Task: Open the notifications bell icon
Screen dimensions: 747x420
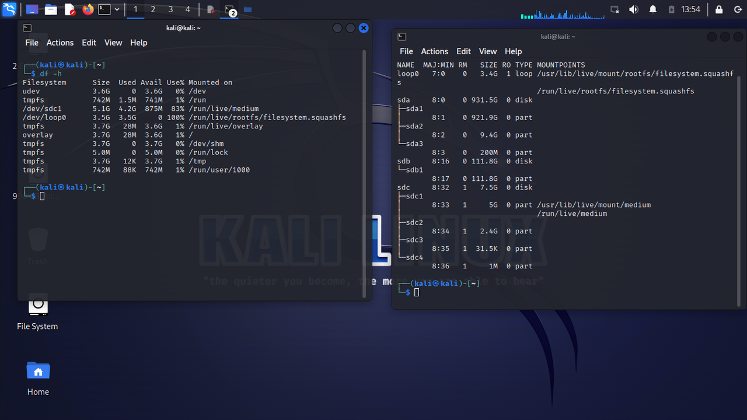Action: 653,9
